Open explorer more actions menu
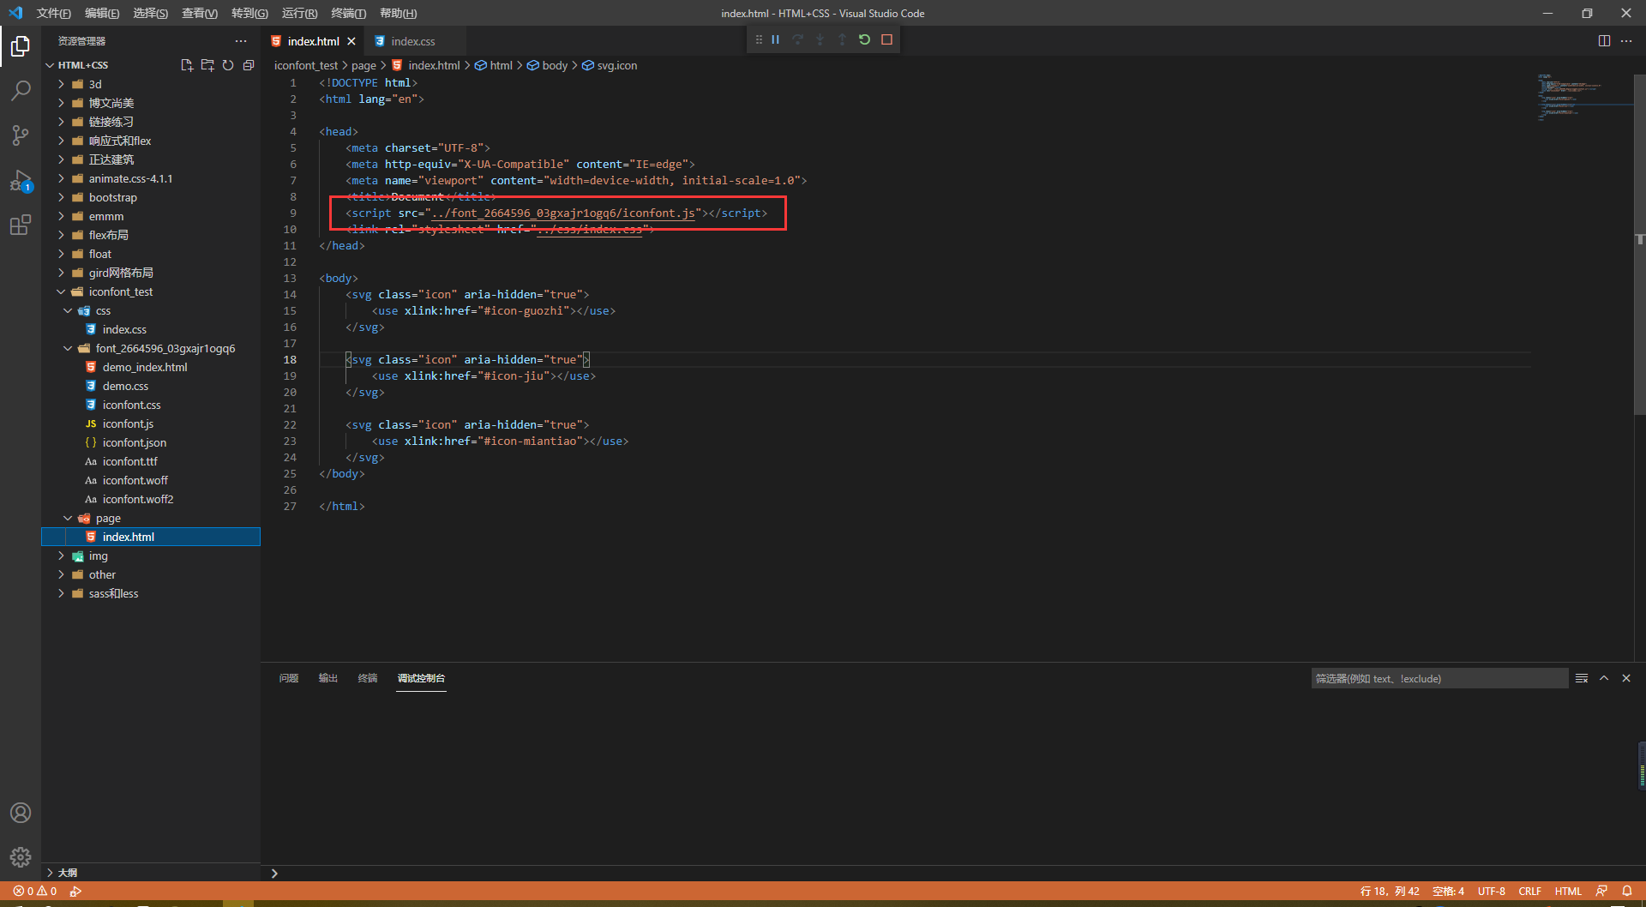The image size is (1646, 907). 241,41
